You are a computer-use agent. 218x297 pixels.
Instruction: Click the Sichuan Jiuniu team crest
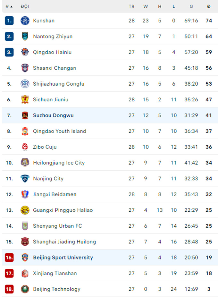click(x=25, y=99)
